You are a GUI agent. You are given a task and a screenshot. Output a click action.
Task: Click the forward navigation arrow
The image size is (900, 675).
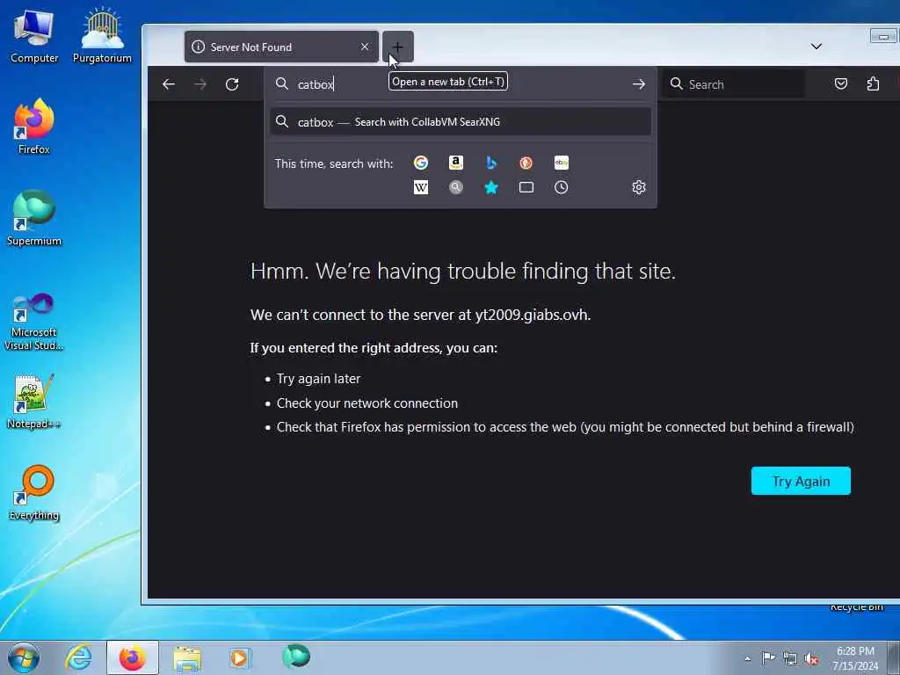pos(200,84)
